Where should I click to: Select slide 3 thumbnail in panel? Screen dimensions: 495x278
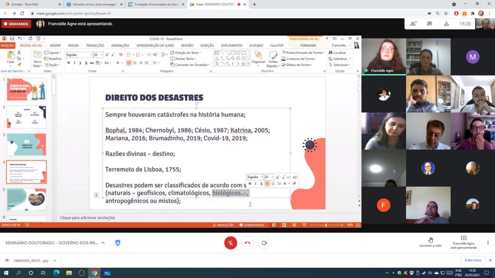pos(27,144)
